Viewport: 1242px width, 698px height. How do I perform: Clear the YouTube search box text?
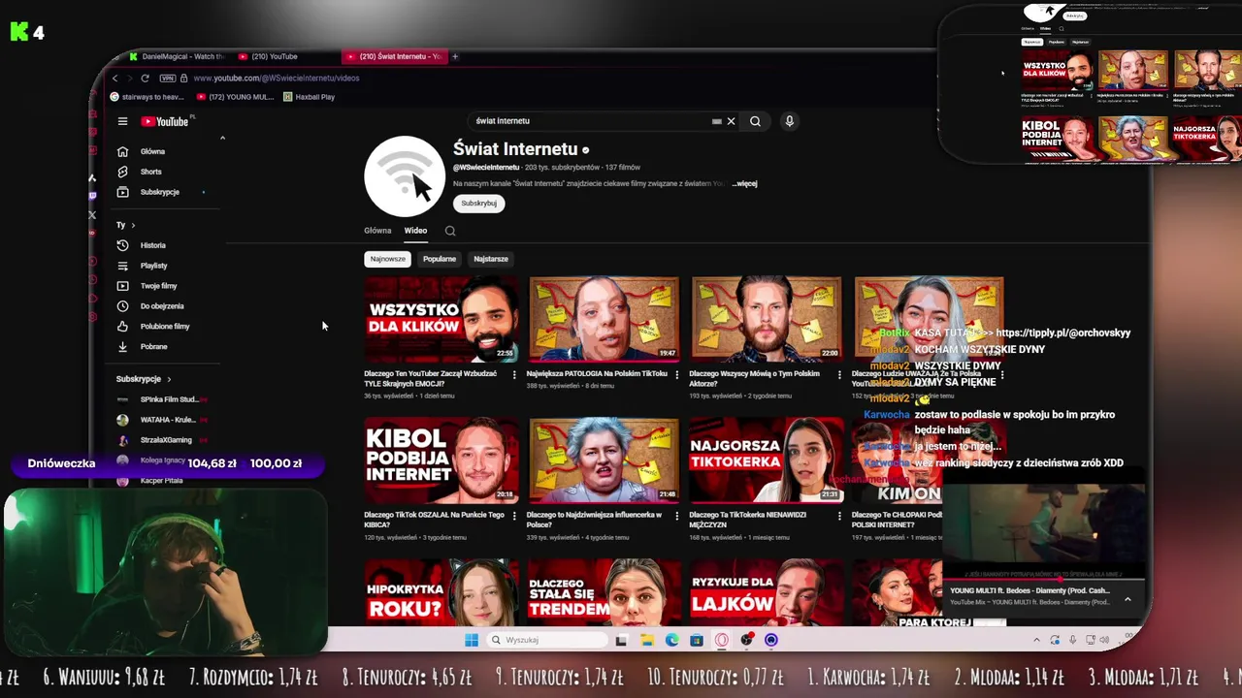[731, 121]
